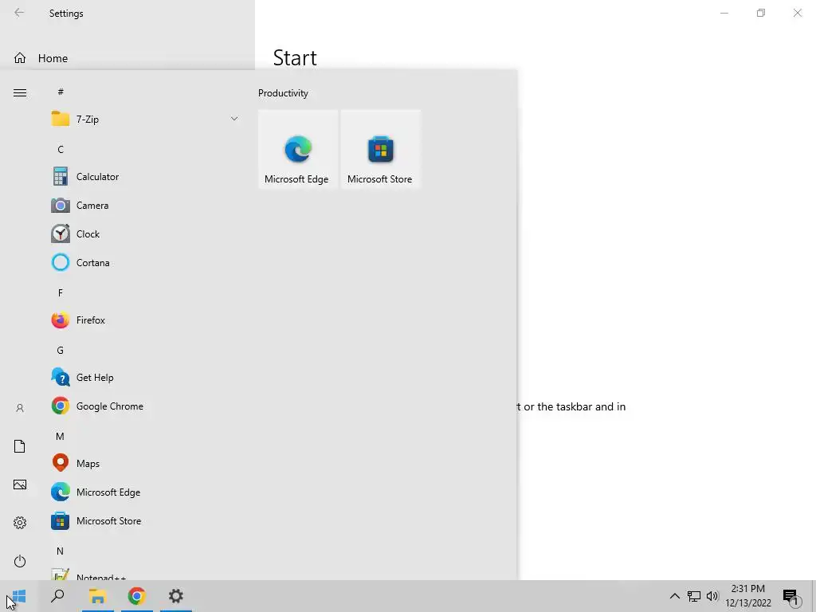Expand the Start menu hamburger
Viewport: 816px width, 612px height.
[20, 92]
